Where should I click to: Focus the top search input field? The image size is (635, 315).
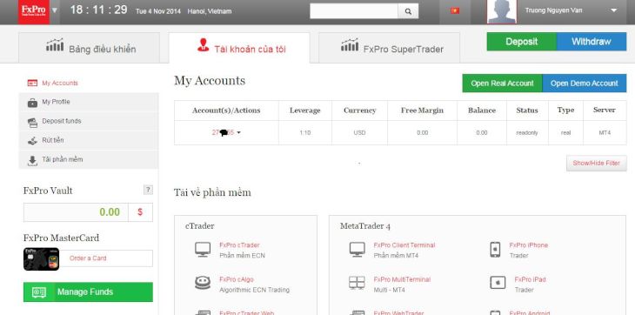click(354, 11)
